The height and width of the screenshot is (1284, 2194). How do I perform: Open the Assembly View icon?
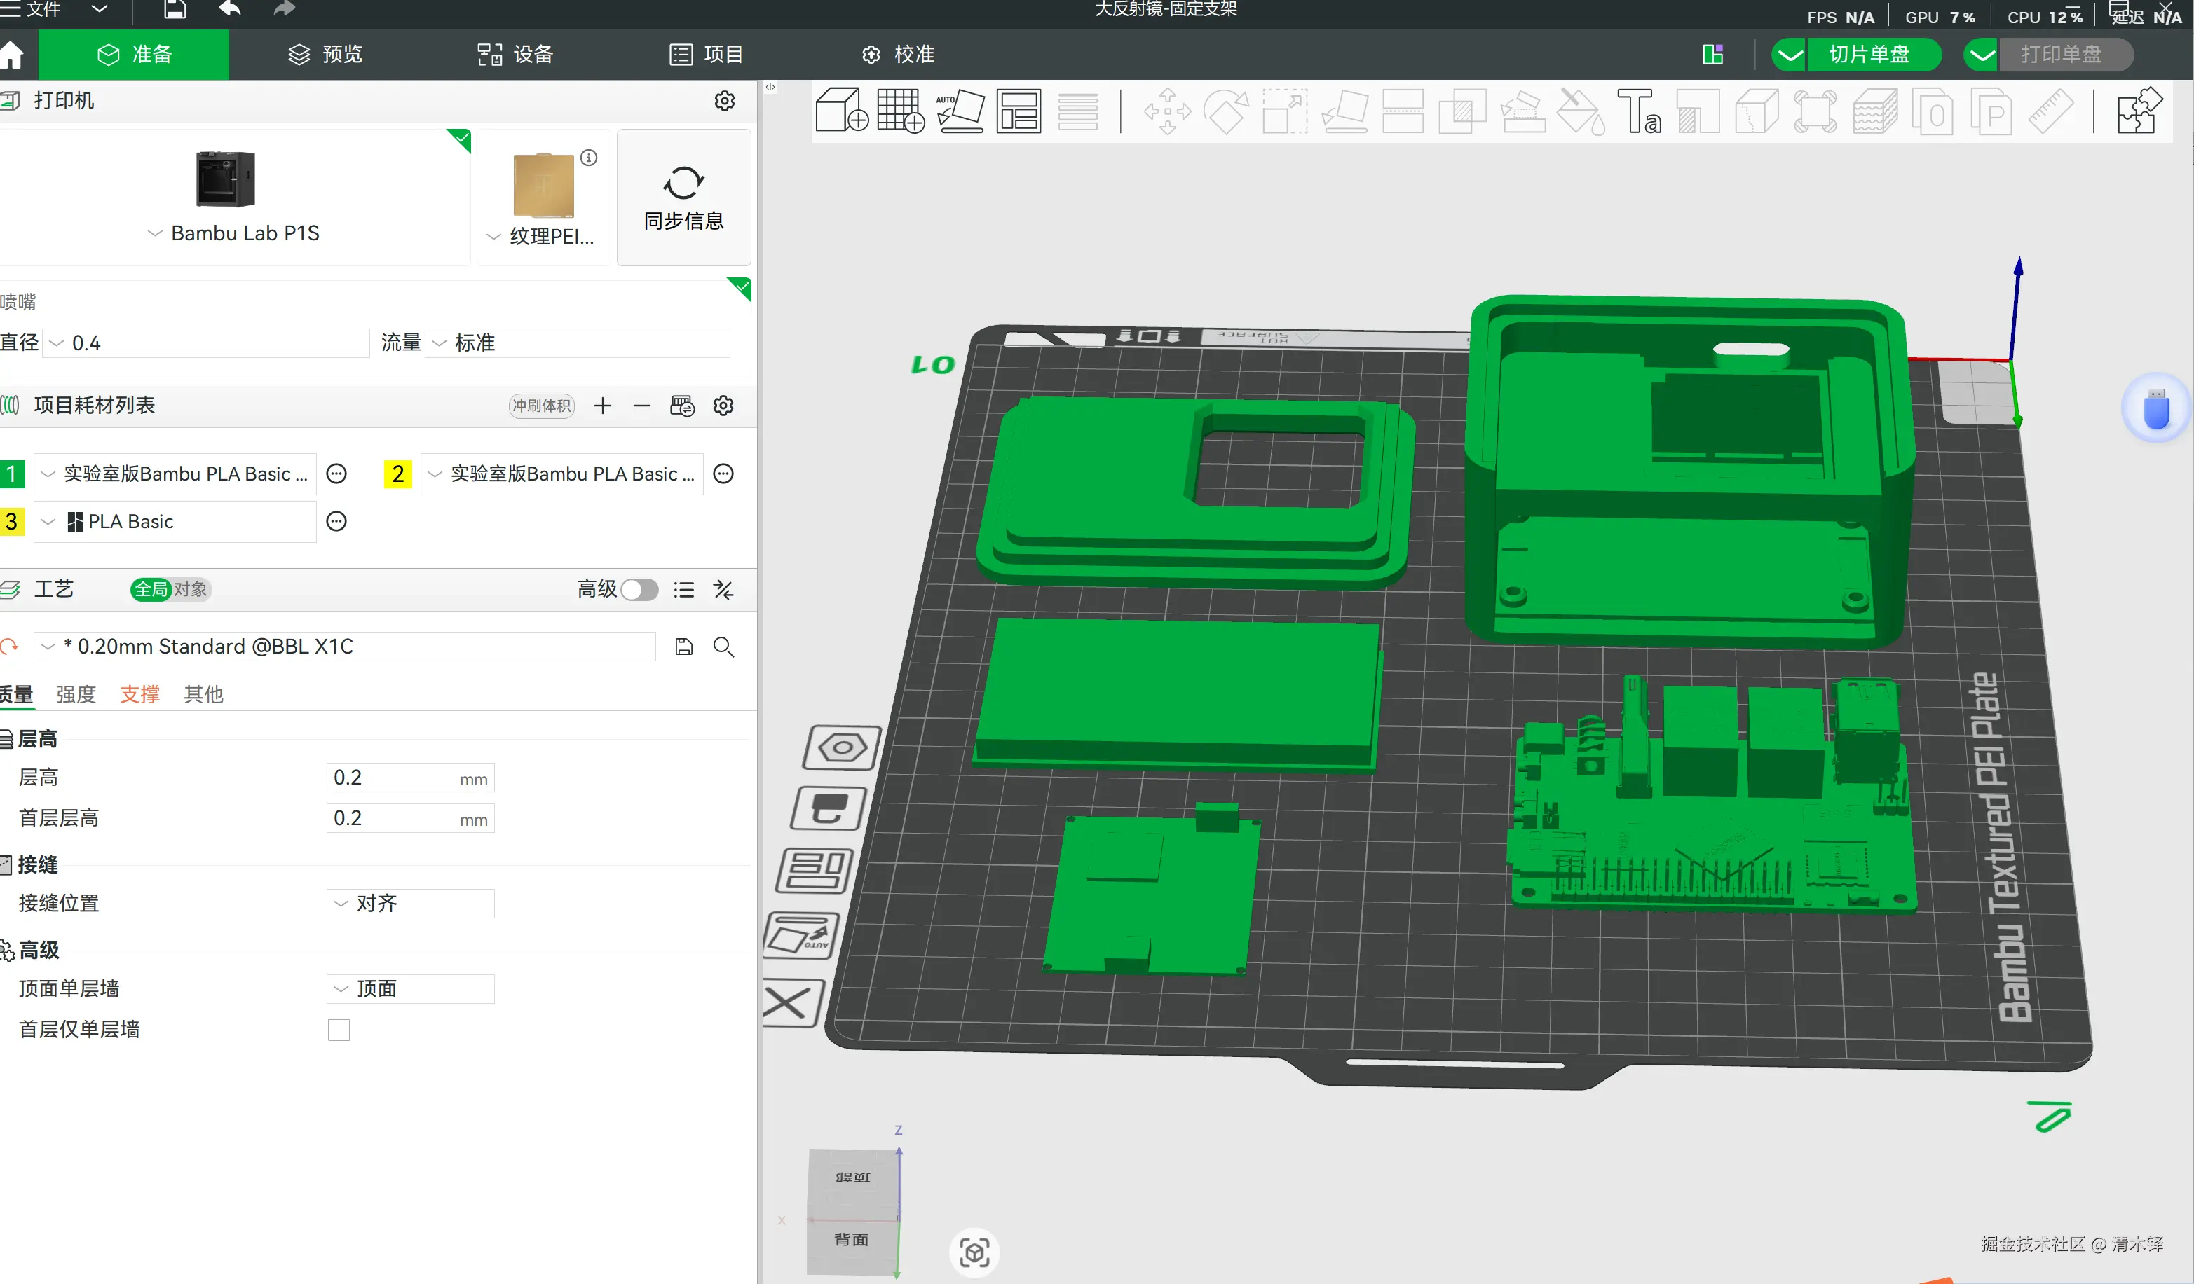pyautogui.click(x=2139, y=111)
